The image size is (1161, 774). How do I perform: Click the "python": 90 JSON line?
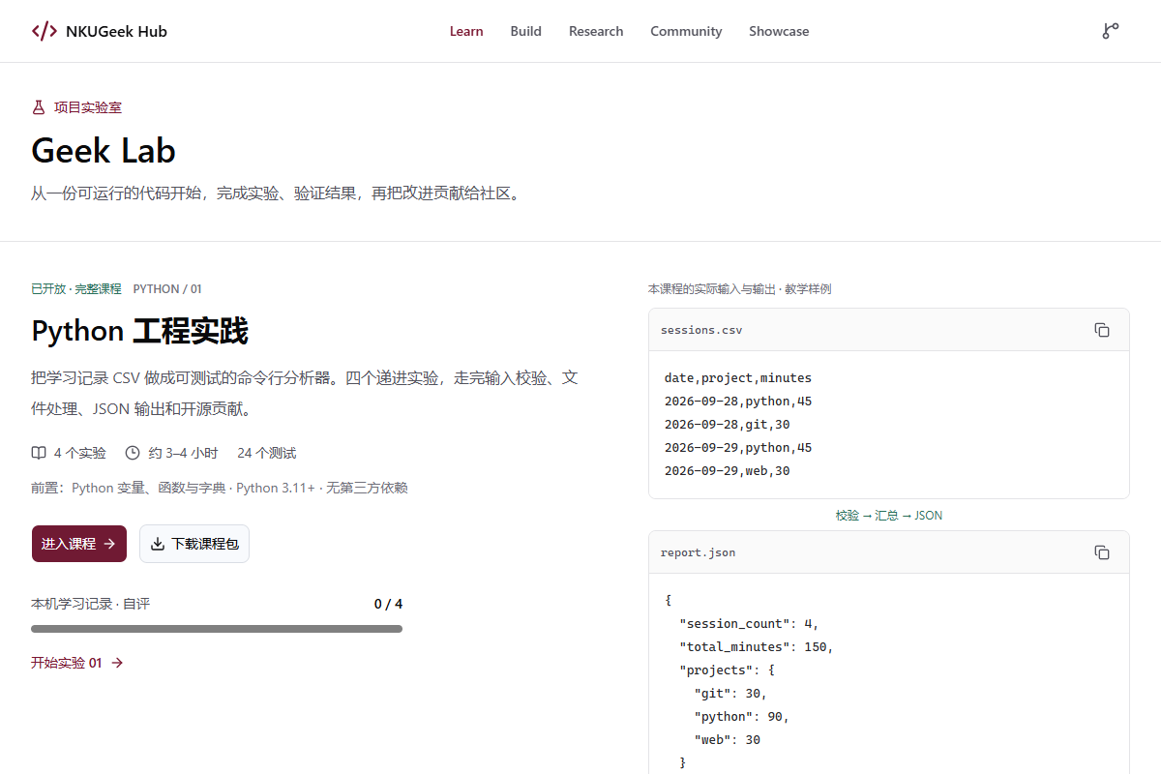coord(742,717)
